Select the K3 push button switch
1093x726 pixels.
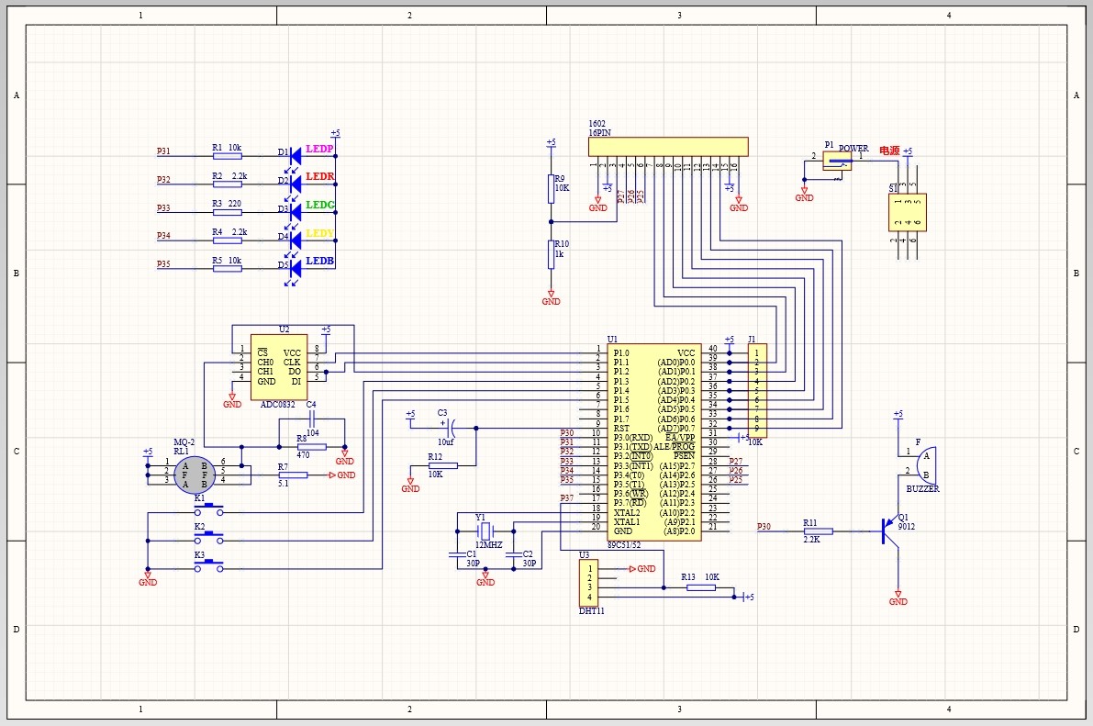tap(208, 566)
